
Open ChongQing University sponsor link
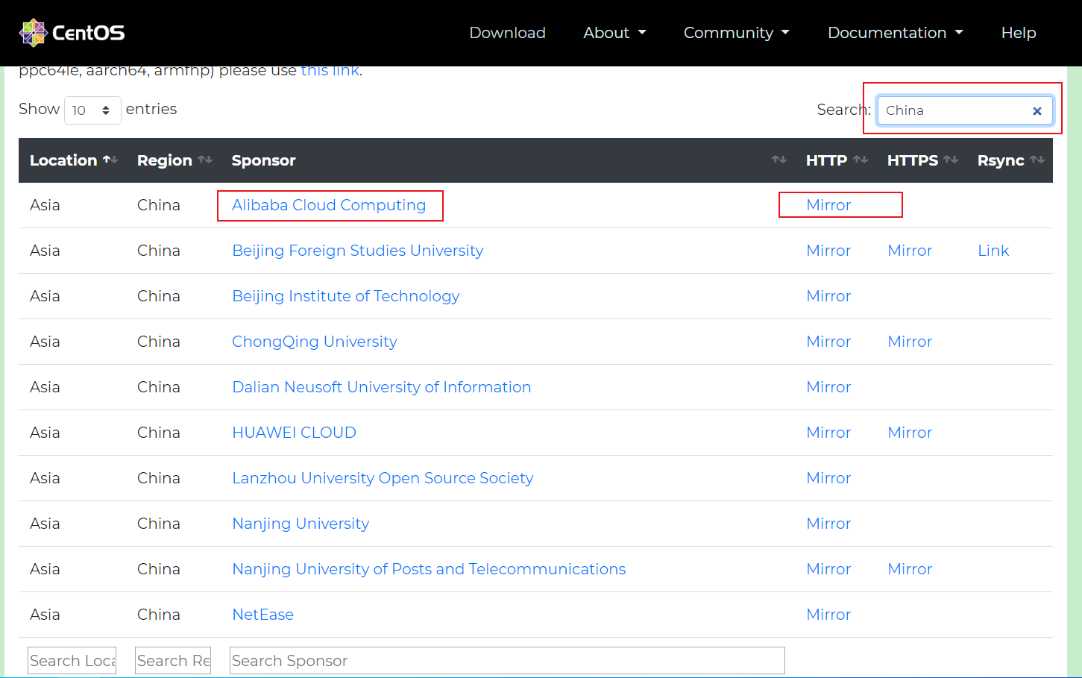point(315,342)
